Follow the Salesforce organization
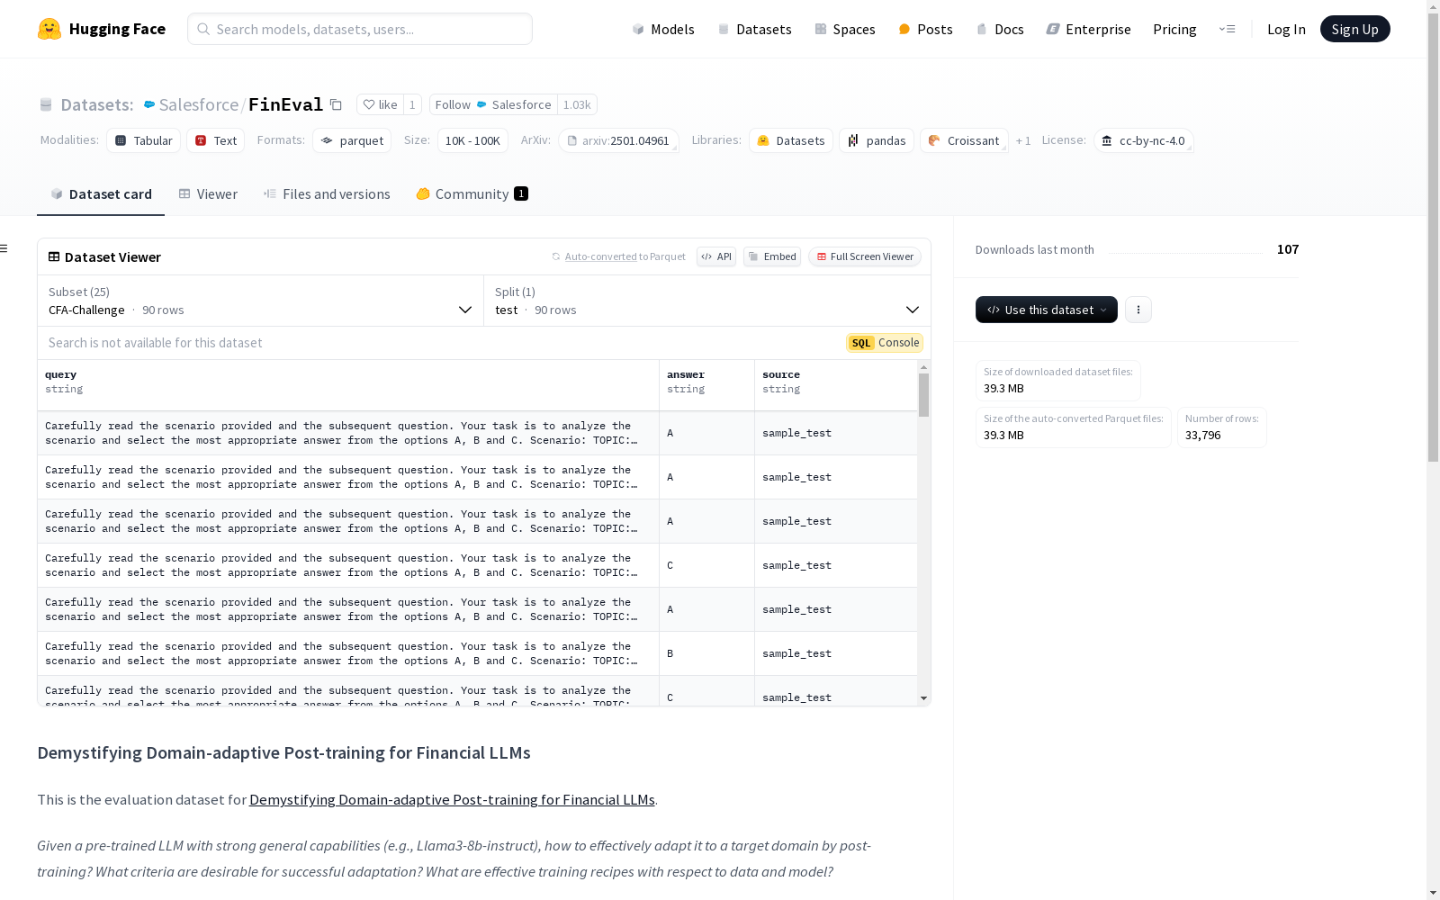Image resolution: width=1440 pixels, height=900 pixels. (x=493, y=104)
